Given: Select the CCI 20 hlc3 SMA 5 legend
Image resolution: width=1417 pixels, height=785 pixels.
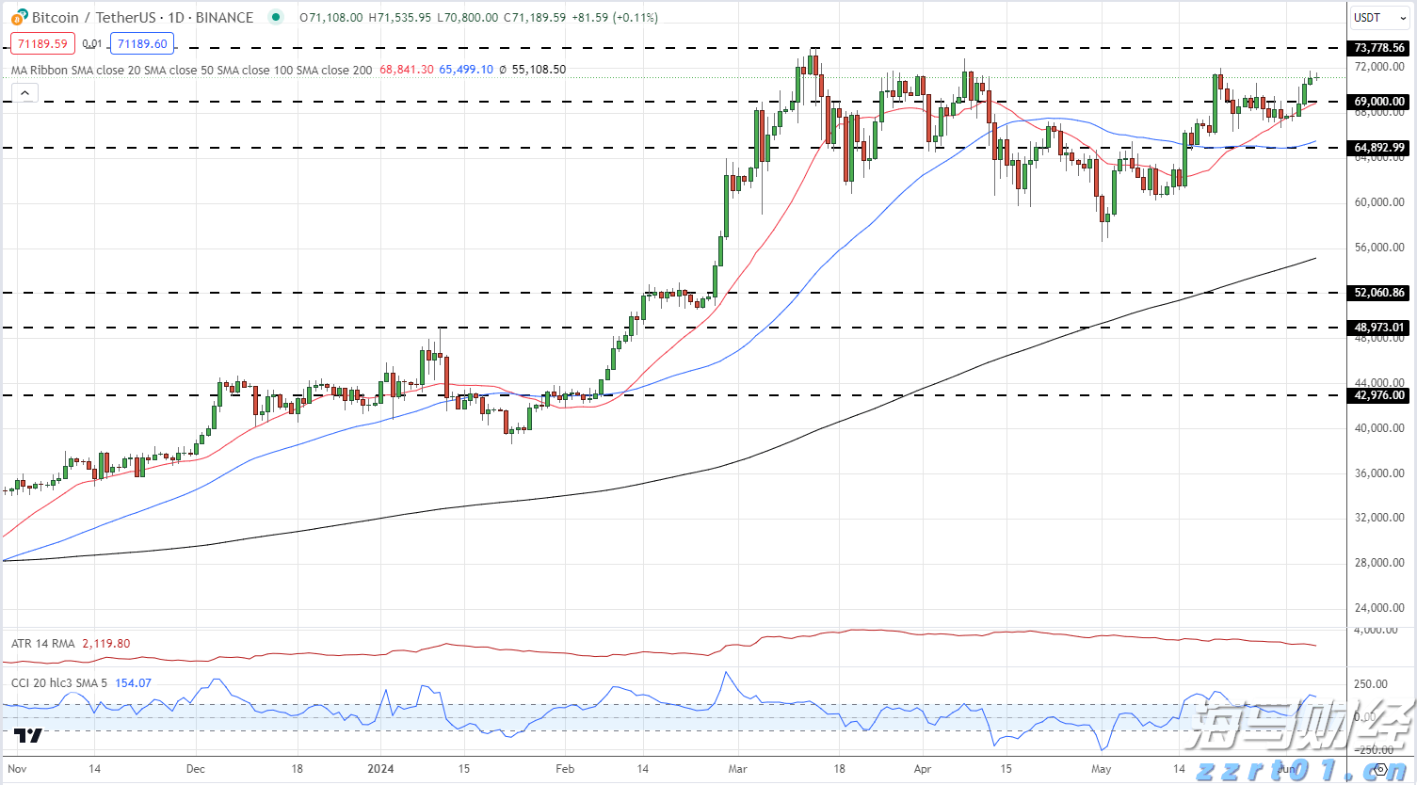Looking at the screenshot, I should tap(59, 683).
